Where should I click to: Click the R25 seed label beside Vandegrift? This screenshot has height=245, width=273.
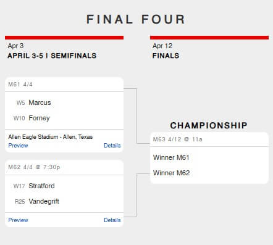tap(20, 201)
